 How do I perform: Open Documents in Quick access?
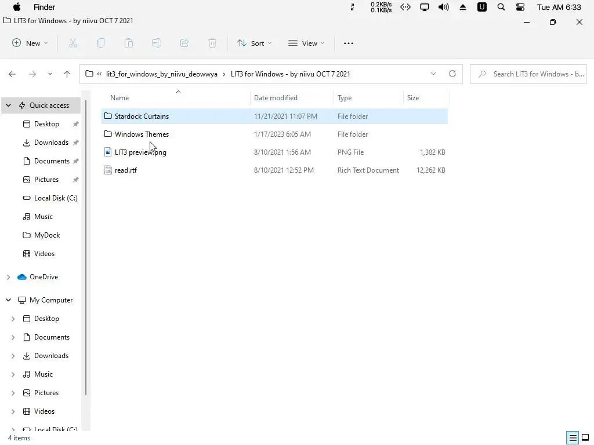coord(52,161)
